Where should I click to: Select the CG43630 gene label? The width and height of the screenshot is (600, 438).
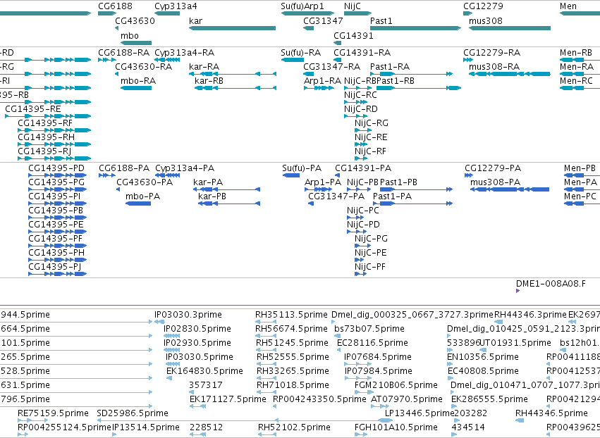(x=135, y=20)
